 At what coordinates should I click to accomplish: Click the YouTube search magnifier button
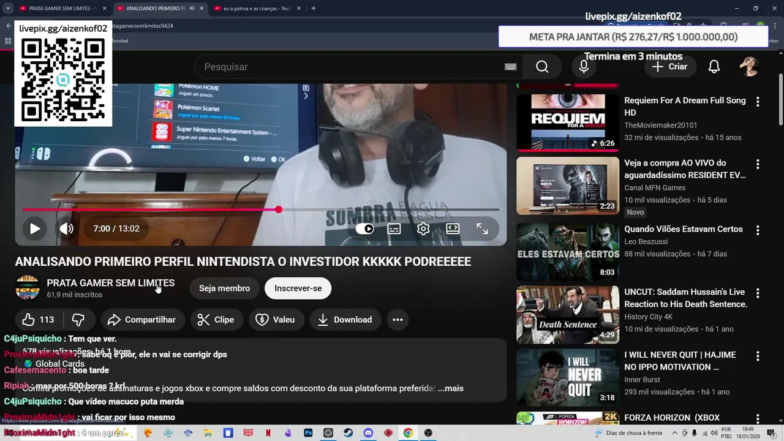[x=542, y=67]
